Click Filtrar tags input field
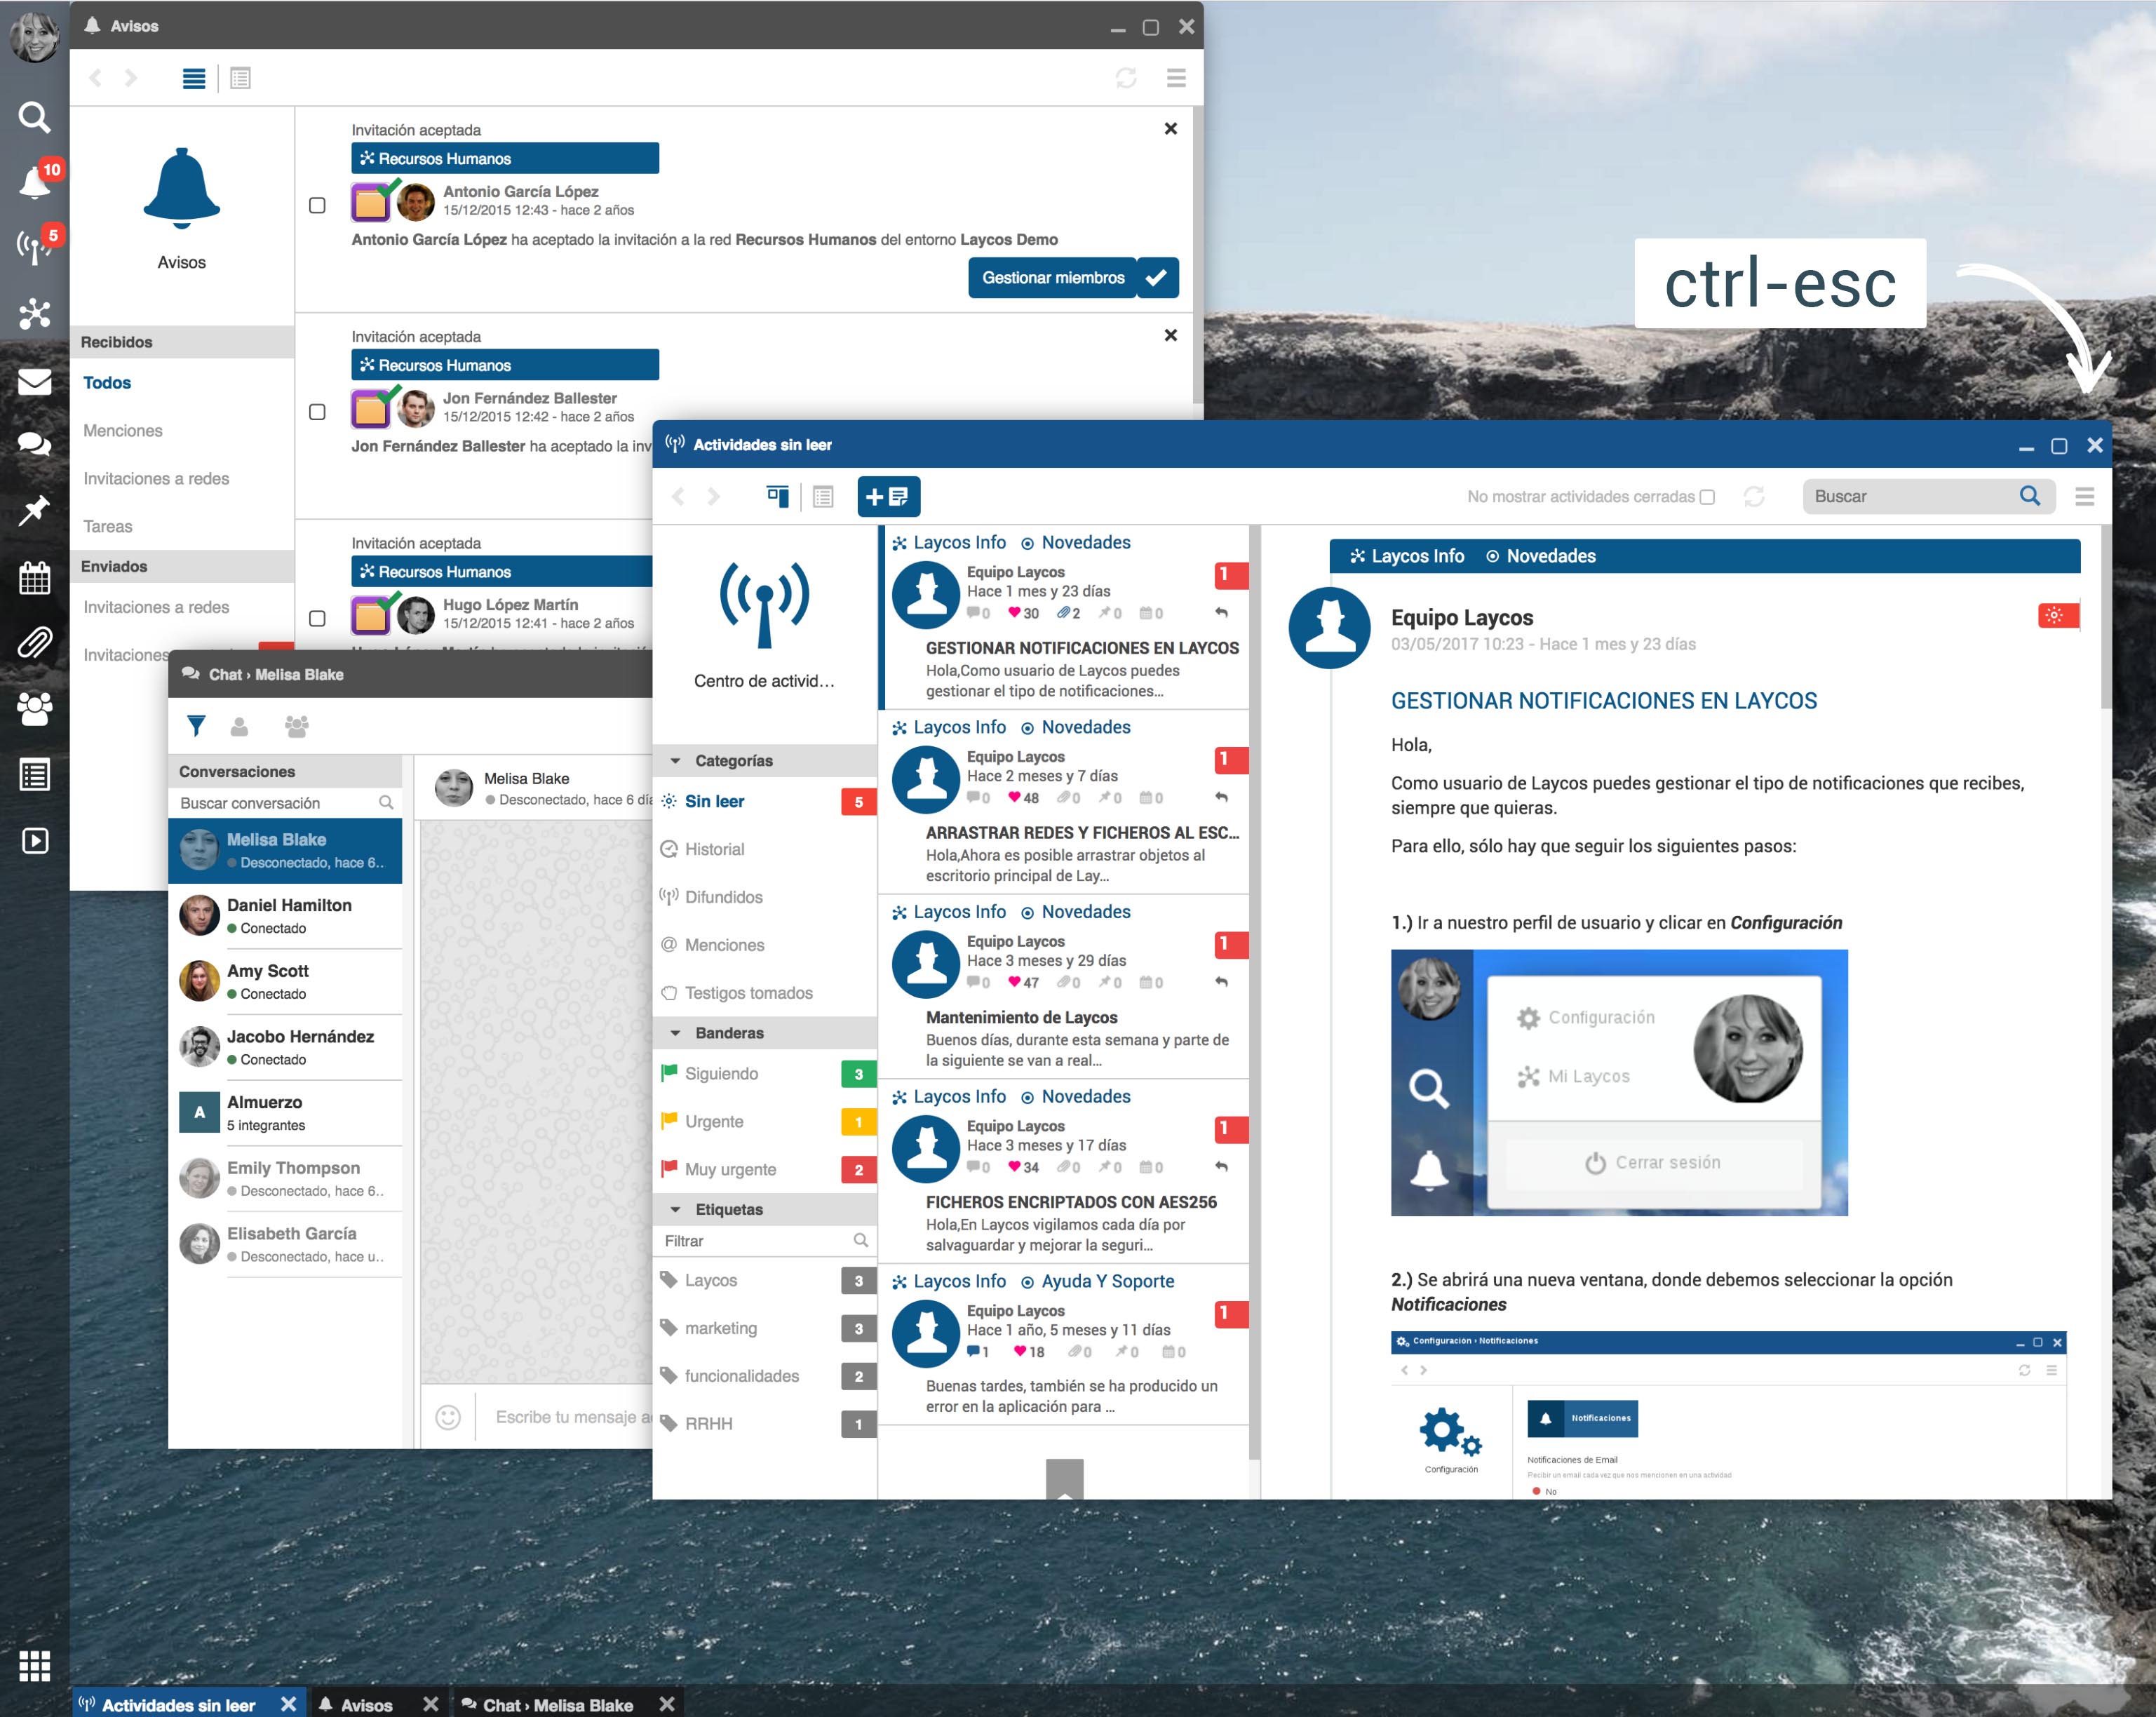2156x1717 pixels. pyautogui.click(x=765, y=1240)
